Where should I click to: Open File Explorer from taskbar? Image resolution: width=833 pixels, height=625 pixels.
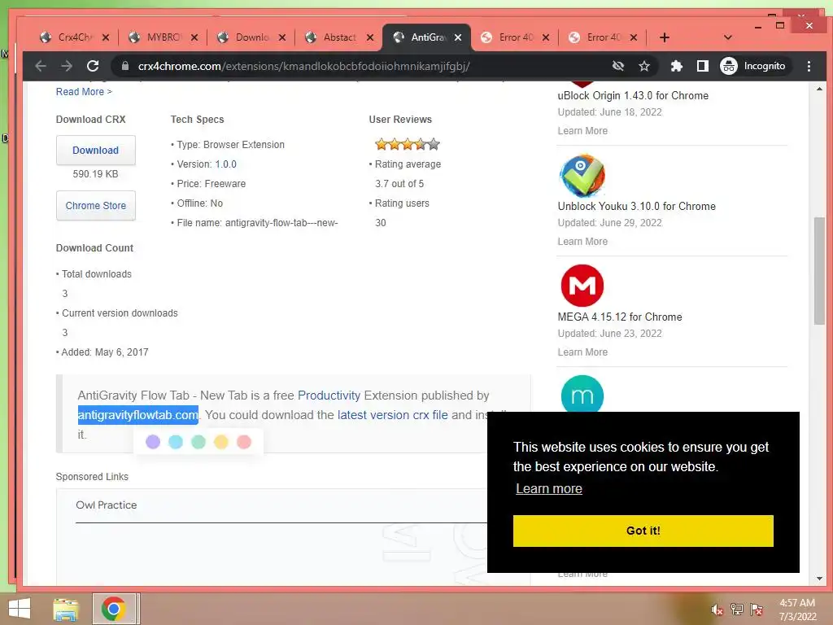66,609
